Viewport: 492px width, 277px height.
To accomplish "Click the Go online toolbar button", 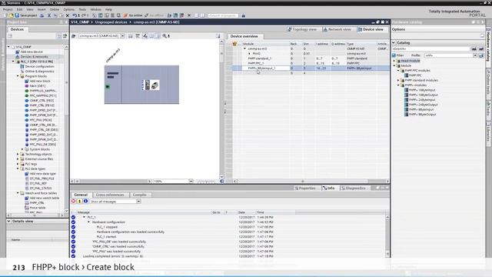I will 133,15.
